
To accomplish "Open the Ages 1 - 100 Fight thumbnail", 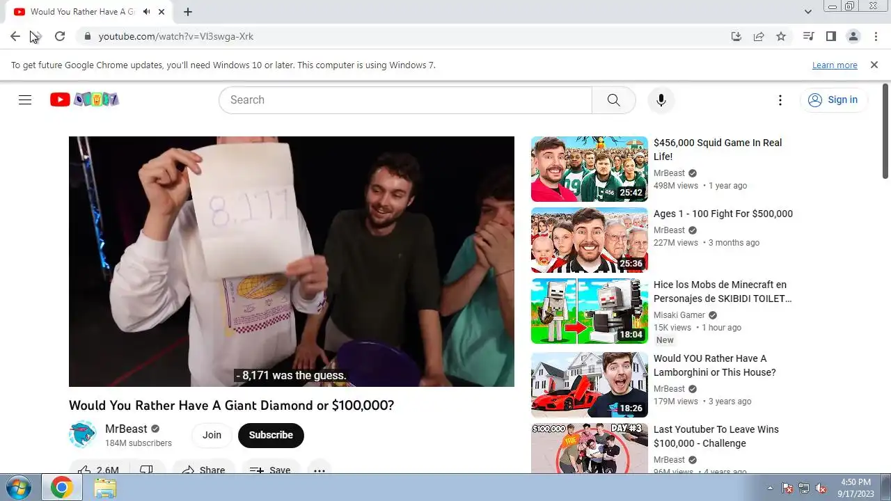I will [x=590, y=240].
